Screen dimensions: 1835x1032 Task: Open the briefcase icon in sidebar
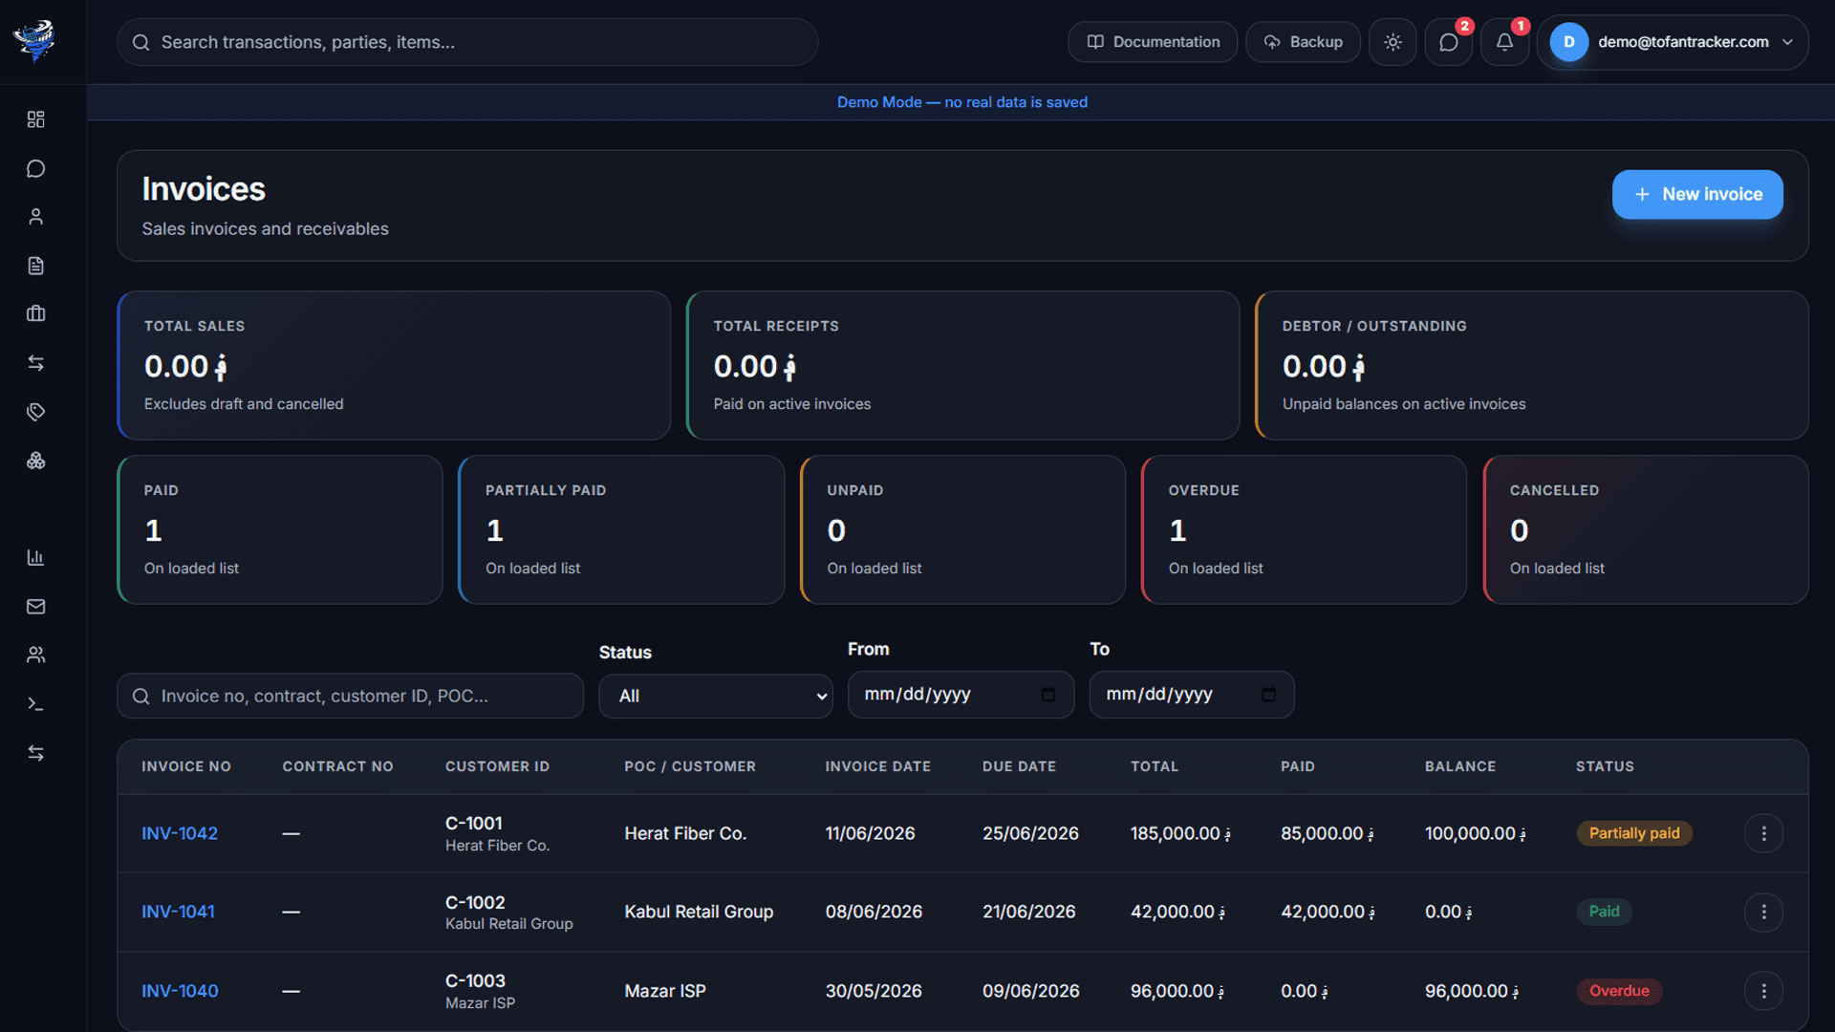pos(35,313)
